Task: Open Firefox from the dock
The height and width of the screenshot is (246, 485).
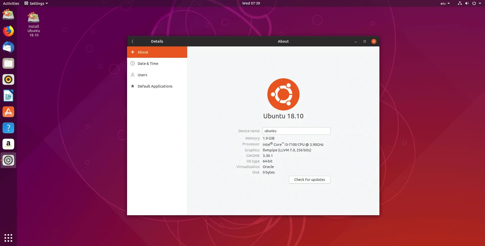Action: click(8, 31)
